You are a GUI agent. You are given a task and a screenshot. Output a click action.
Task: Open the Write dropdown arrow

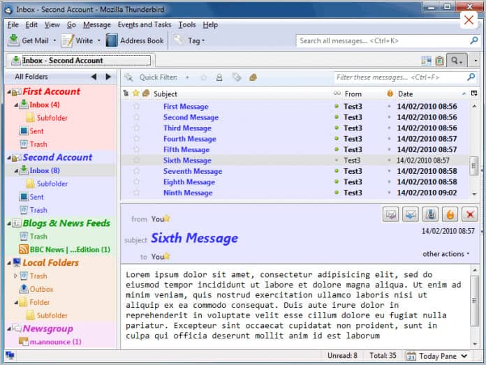(99, 40)
